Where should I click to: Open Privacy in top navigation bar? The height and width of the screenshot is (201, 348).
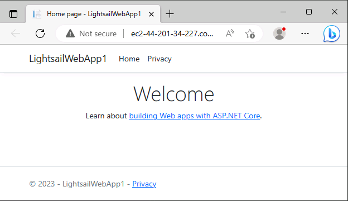(x=159, y=59)
